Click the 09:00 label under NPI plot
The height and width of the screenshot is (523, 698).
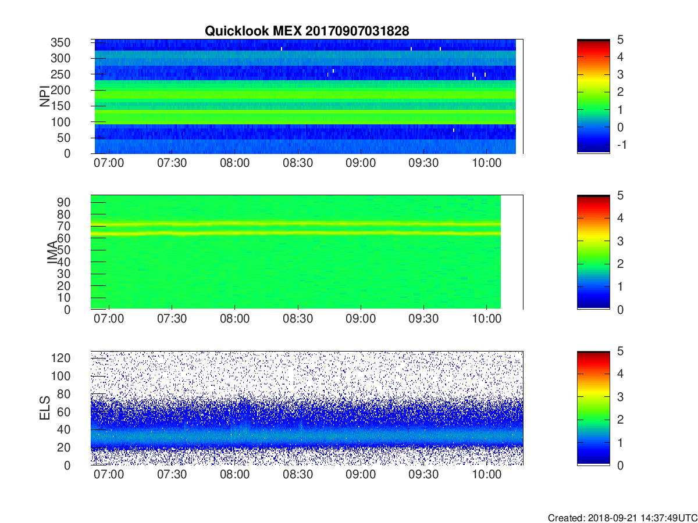pos(361,163)
